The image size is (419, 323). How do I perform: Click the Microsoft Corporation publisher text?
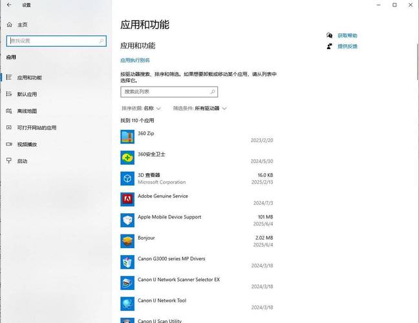coord(162,182)
